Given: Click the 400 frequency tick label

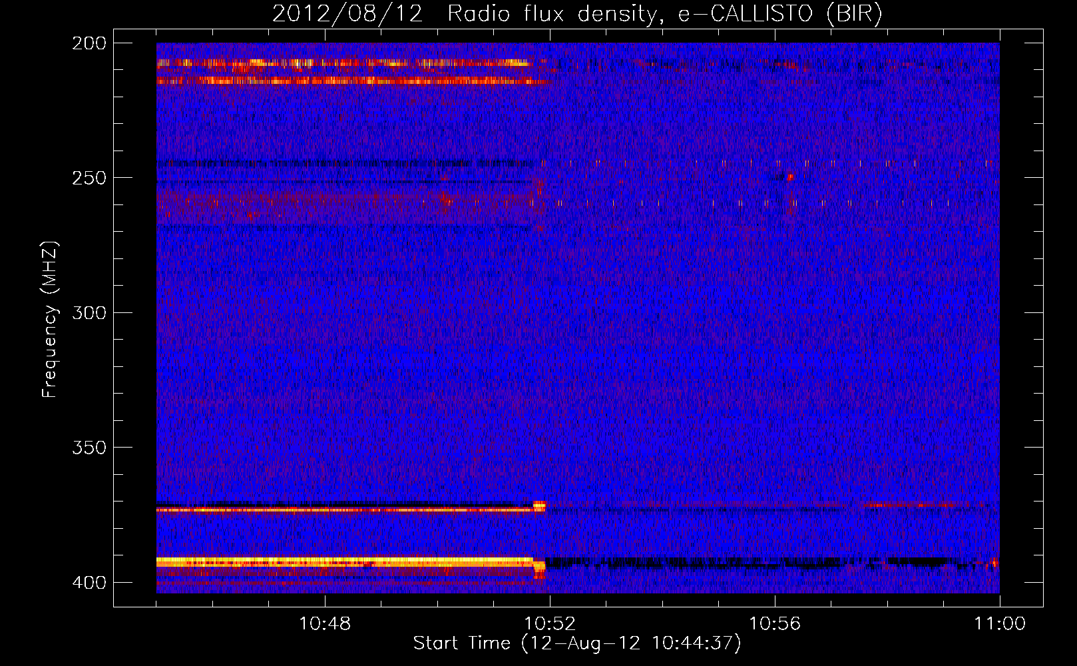Looking at the screenshot, I should click(x=89, y=583).
